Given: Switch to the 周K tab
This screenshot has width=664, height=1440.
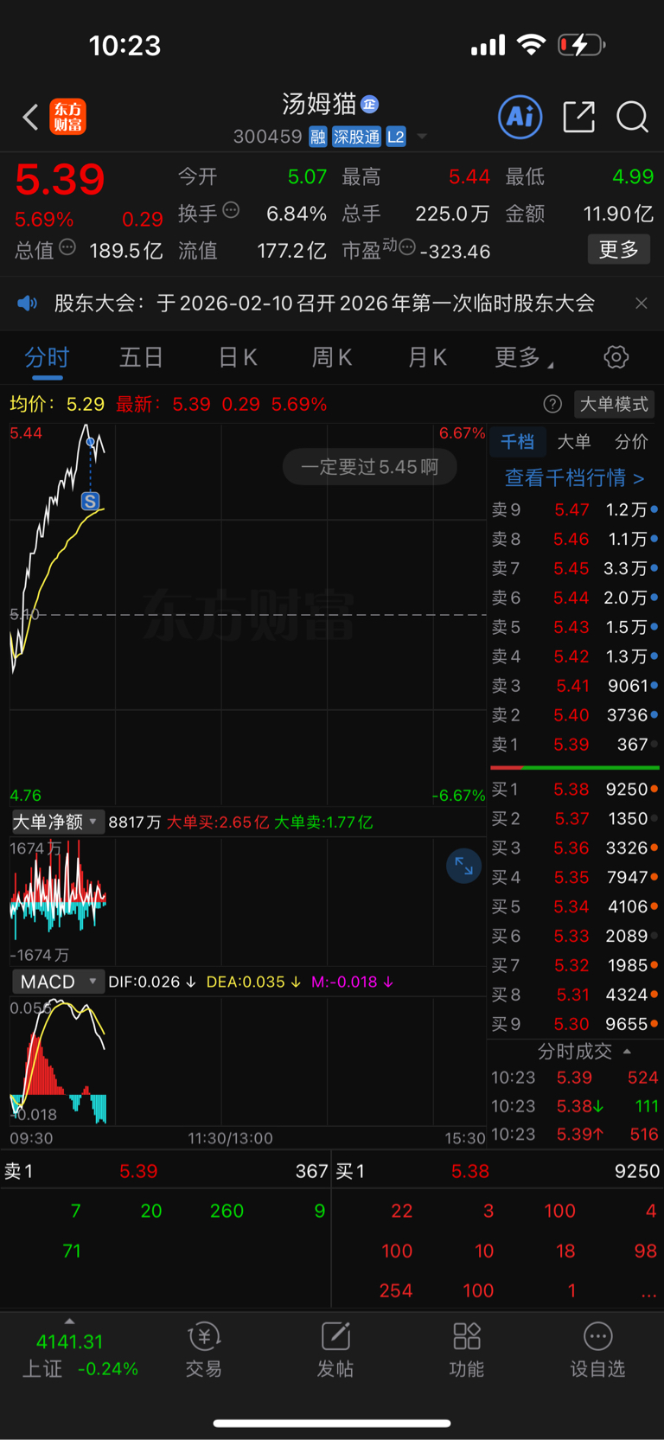Looking at the screenshot, I should click(x=332, y=357).
